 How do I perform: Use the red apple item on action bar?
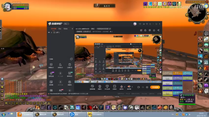(x=160, y=107)
